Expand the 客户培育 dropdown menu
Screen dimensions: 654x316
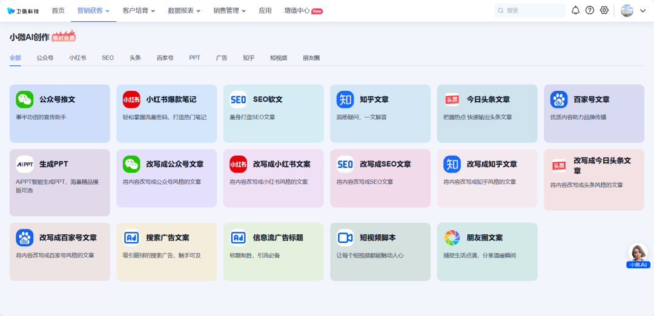pyautogui.click(x=139, y=10)
